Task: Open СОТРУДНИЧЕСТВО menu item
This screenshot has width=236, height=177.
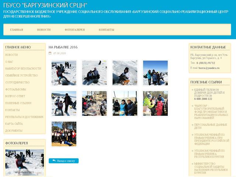Action: click(17, 82)
